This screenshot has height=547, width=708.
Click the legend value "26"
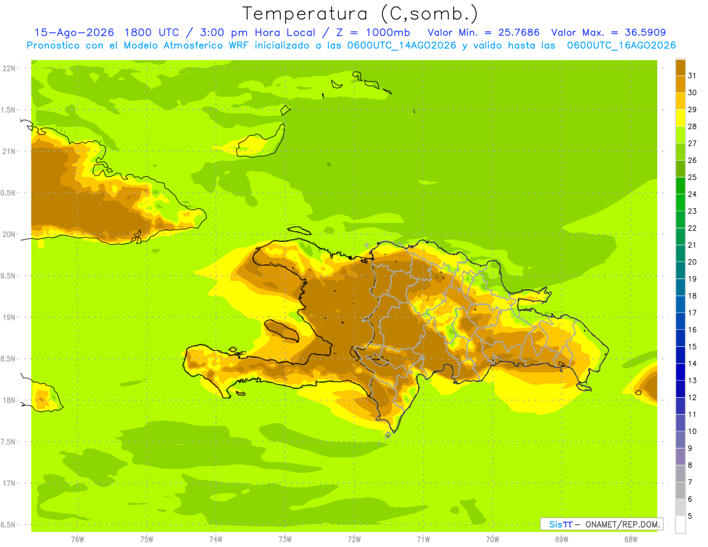(x=693, y=160)
